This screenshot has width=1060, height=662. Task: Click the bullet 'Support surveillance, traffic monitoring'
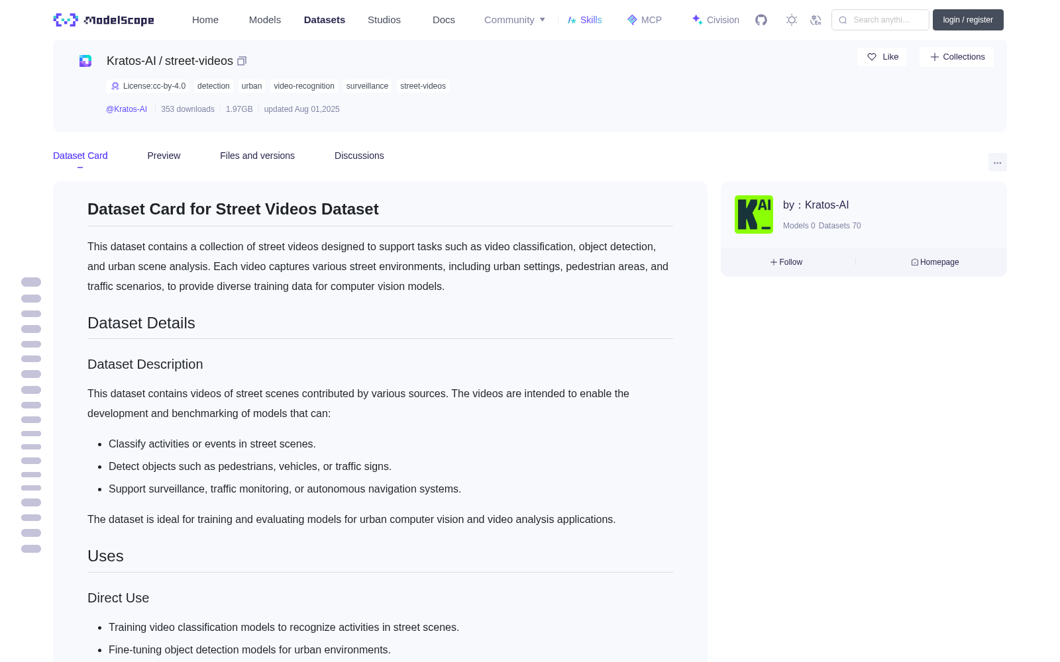[285, 489]
